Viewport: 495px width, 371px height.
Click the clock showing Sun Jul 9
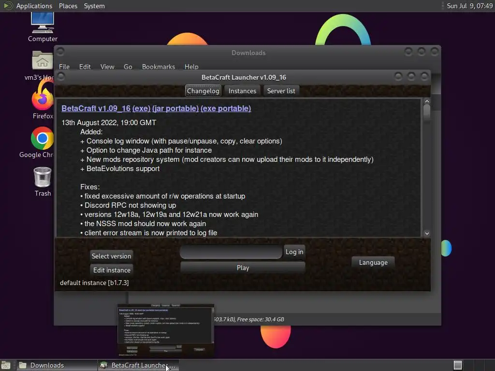(469, 6)
